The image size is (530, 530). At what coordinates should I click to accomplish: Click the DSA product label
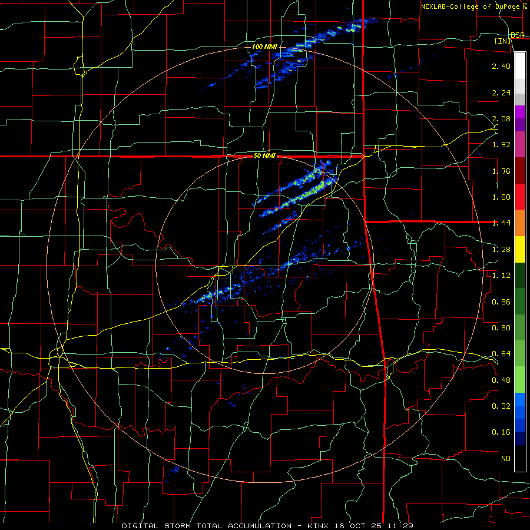[517, 35]
